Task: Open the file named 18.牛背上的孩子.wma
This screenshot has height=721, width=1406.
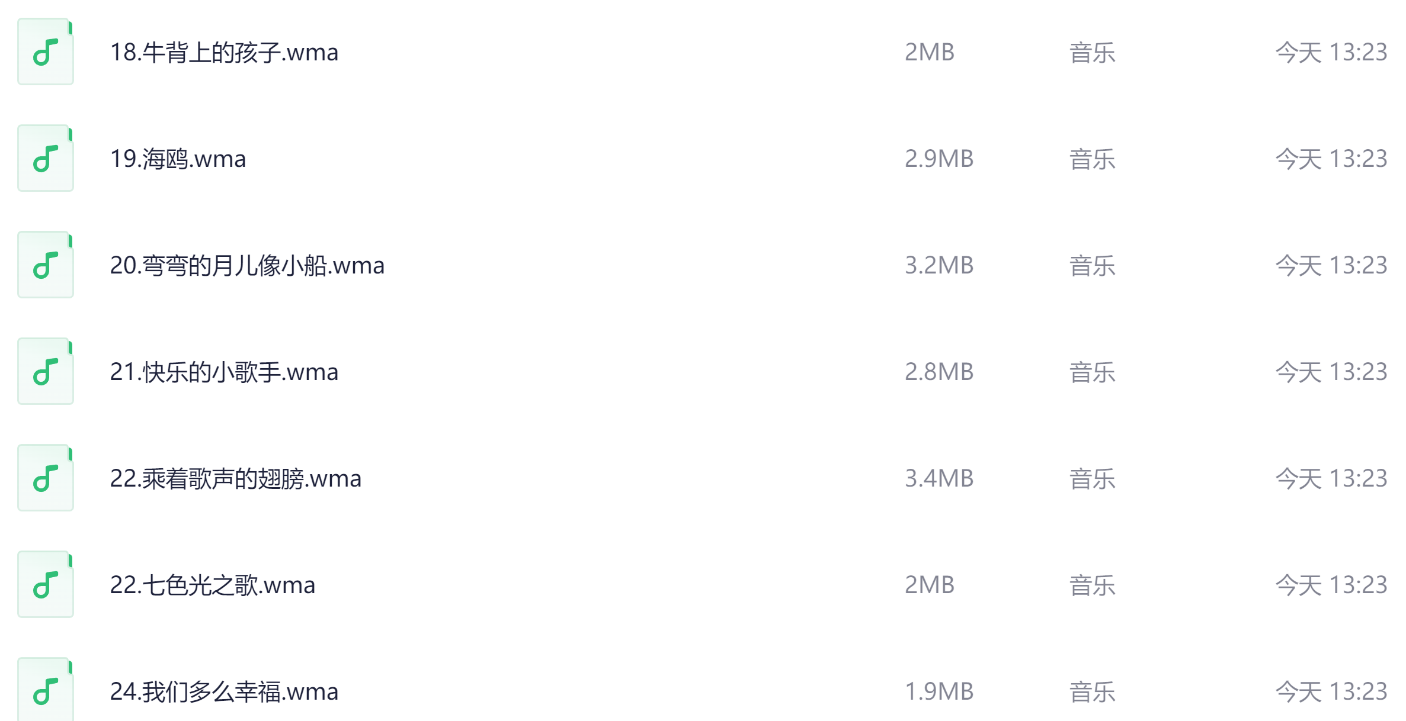Action: click(224, 53)
